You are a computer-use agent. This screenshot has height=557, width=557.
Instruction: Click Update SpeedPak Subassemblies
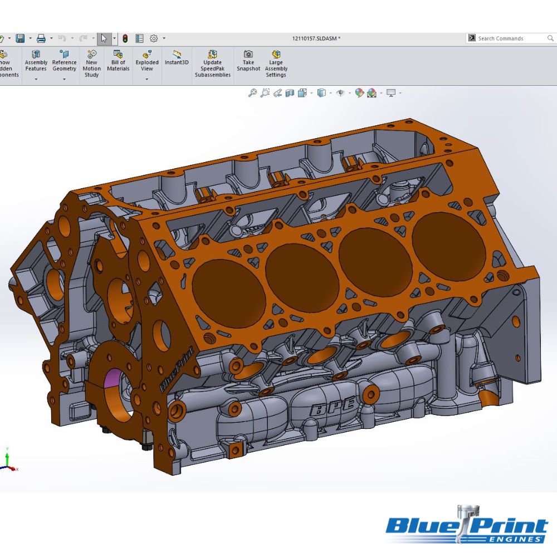click(213, 63)
